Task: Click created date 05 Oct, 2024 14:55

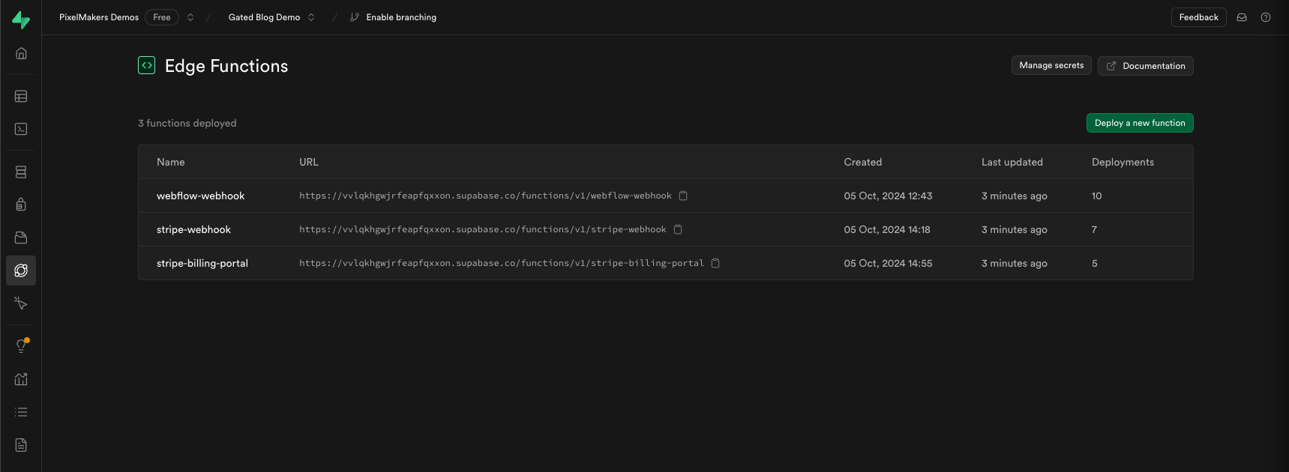Action: [888, 263]
